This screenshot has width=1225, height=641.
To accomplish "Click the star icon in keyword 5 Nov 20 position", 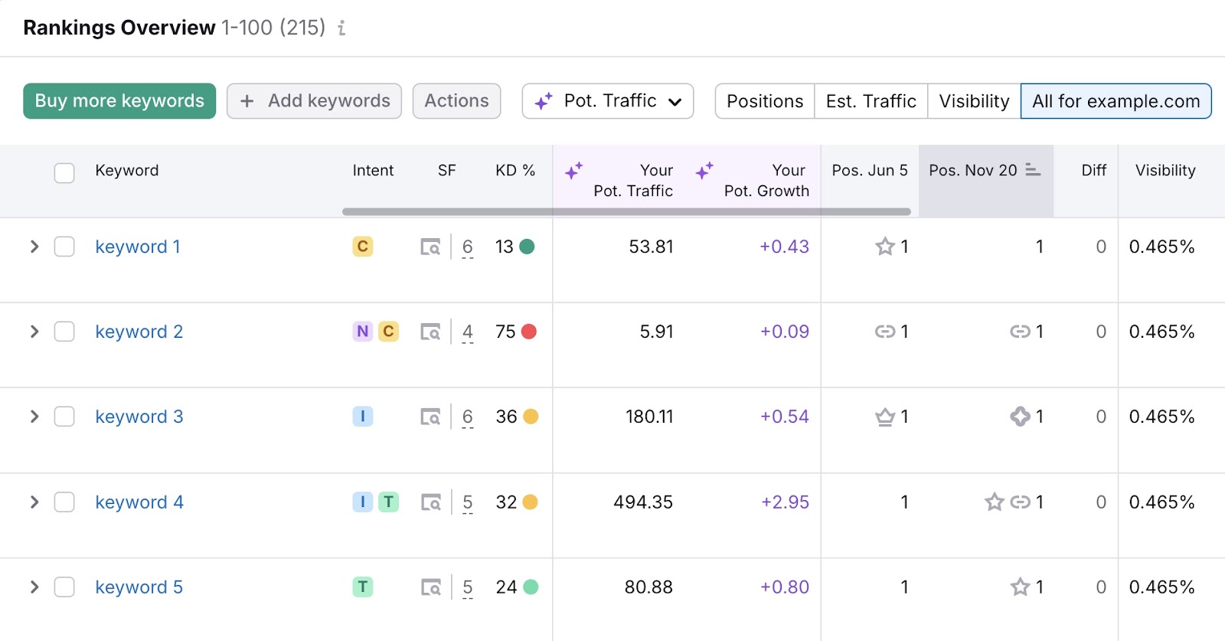I will (1020, 587).
